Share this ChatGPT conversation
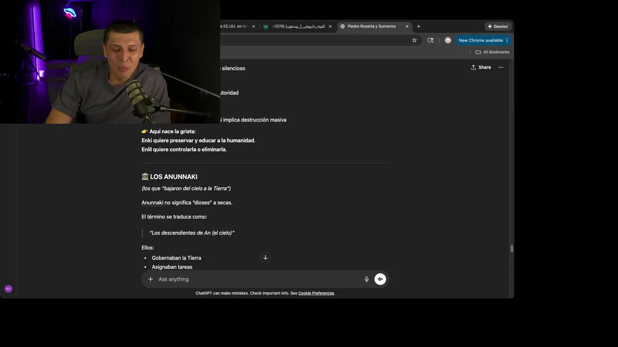 [x=481, y=67]
